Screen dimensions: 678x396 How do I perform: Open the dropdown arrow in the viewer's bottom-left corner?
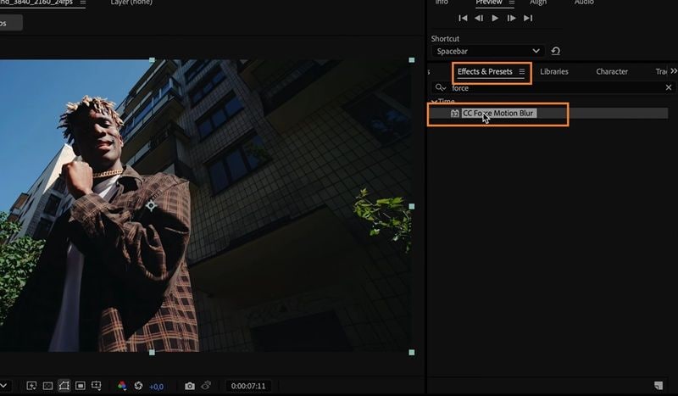tap(3, 386)
